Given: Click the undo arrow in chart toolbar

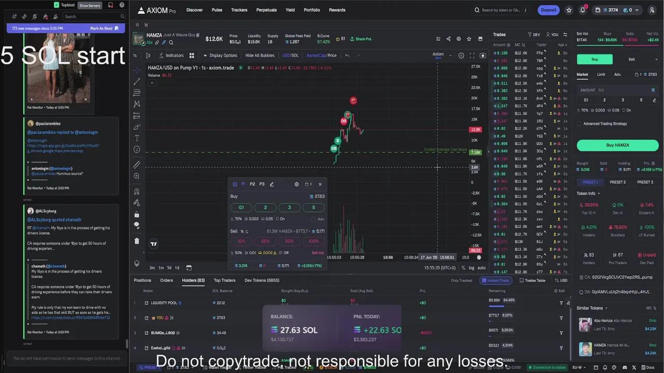Looking at the screenshot, I should point(347,55).
